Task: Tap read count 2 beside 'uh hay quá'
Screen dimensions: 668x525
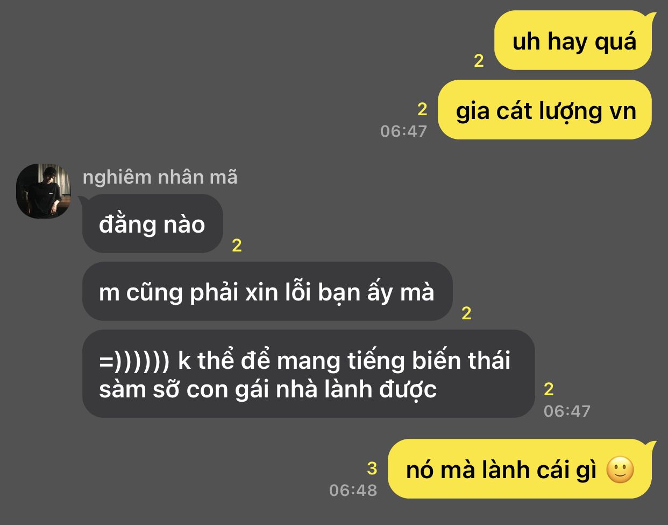Action: point(479,61)
